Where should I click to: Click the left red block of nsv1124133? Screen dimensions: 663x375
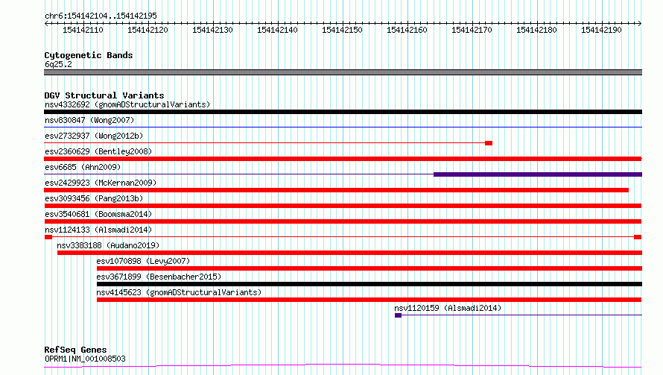pos(48,237)
